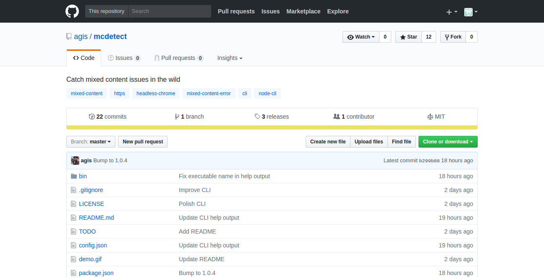
Task: Open the plus create-new dropdown
Action: pos(452,12)
